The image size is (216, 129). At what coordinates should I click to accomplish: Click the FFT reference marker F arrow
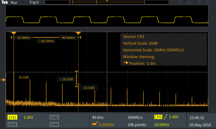tap(3, 80)
